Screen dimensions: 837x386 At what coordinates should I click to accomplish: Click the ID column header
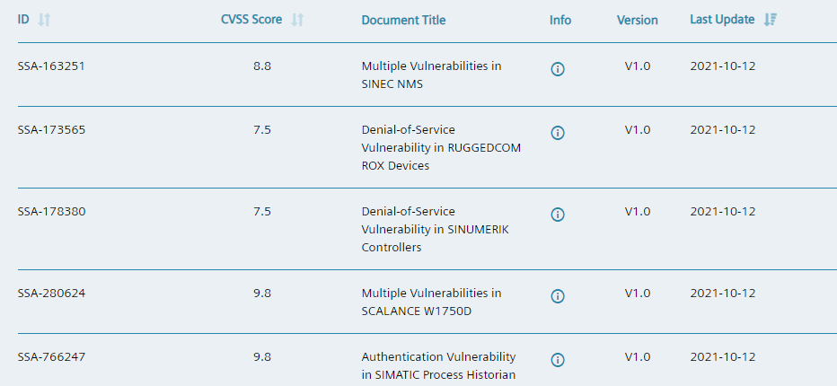[23, 20]
